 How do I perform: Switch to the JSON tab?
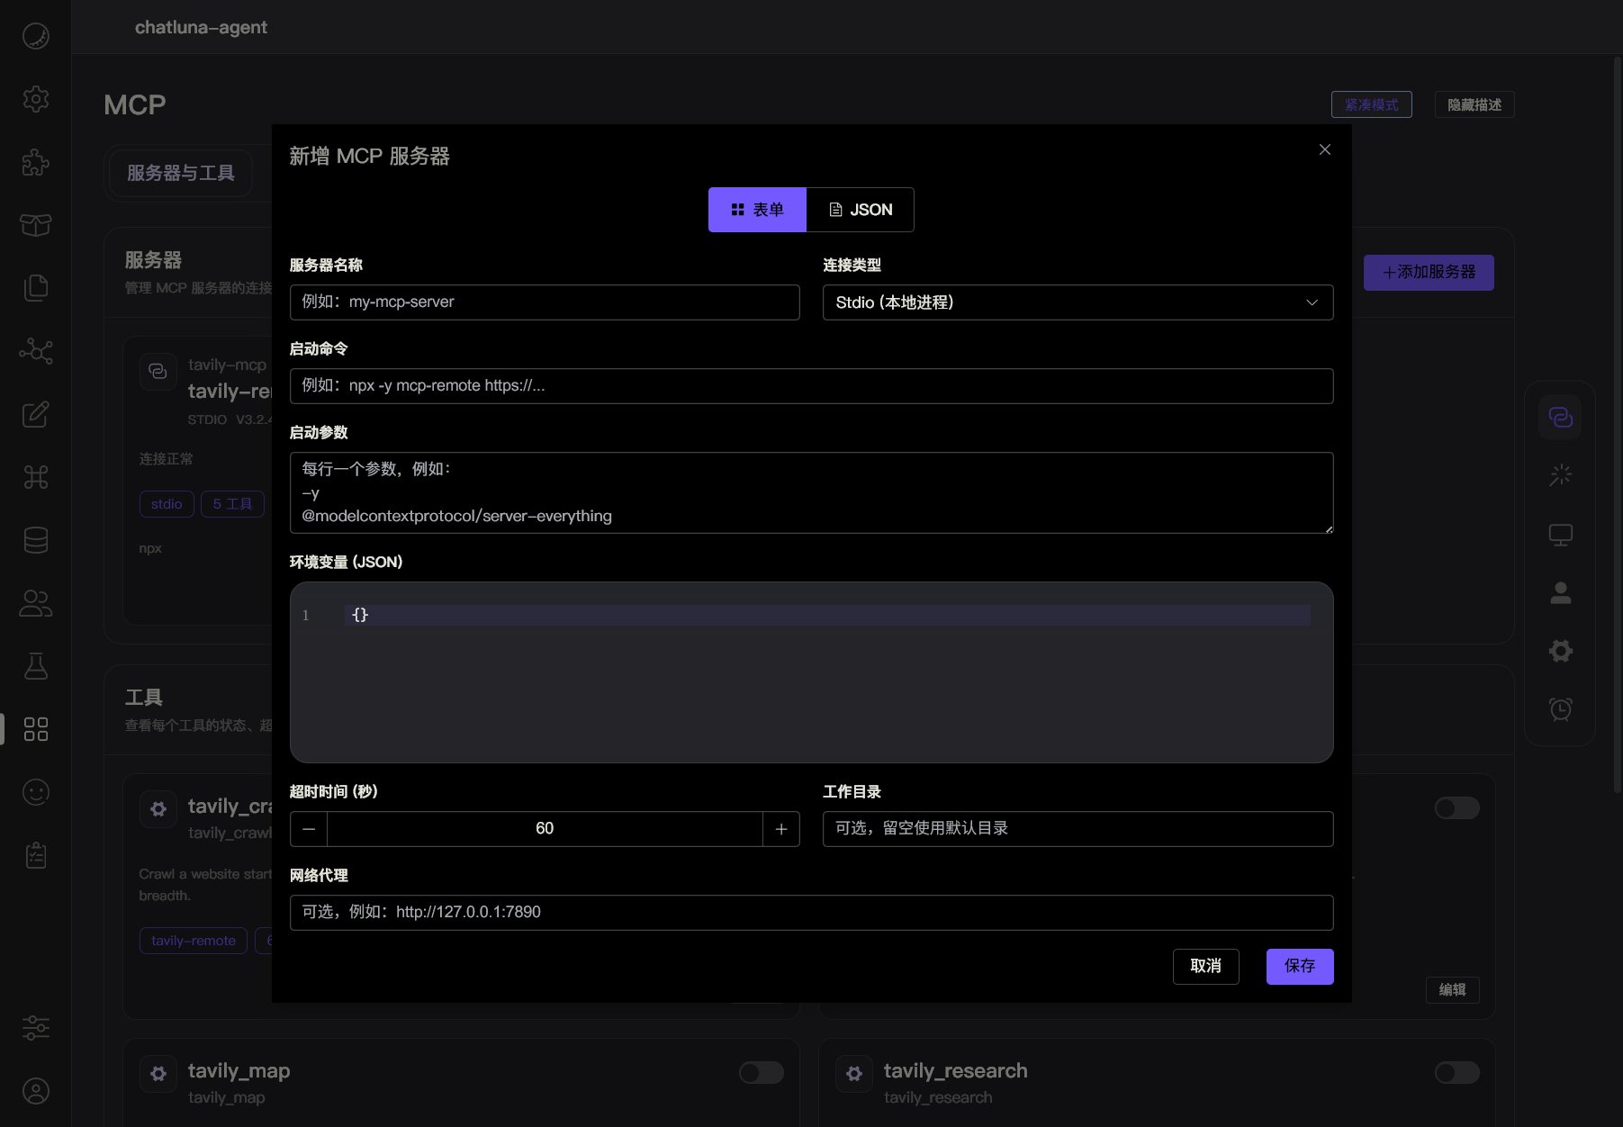[x=860, y=210]
